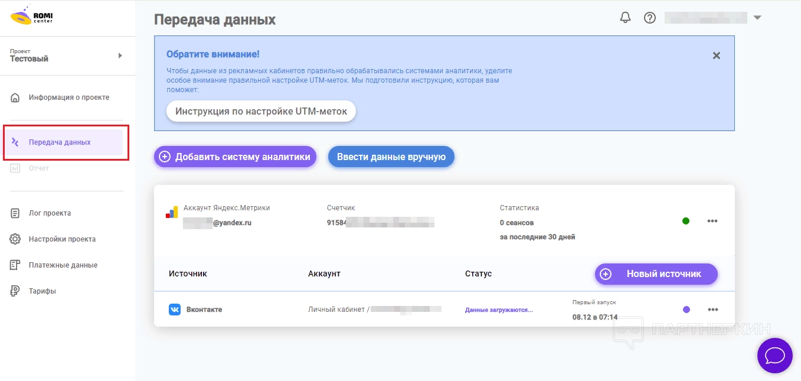This screenshot has width=801, height=381.
Task: Open the help question mark icon
Action: coord(650,18)
